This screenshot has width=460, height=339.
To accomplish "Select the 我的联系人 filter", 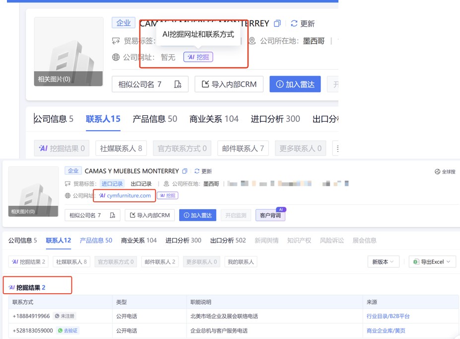I will pos(241,262).
